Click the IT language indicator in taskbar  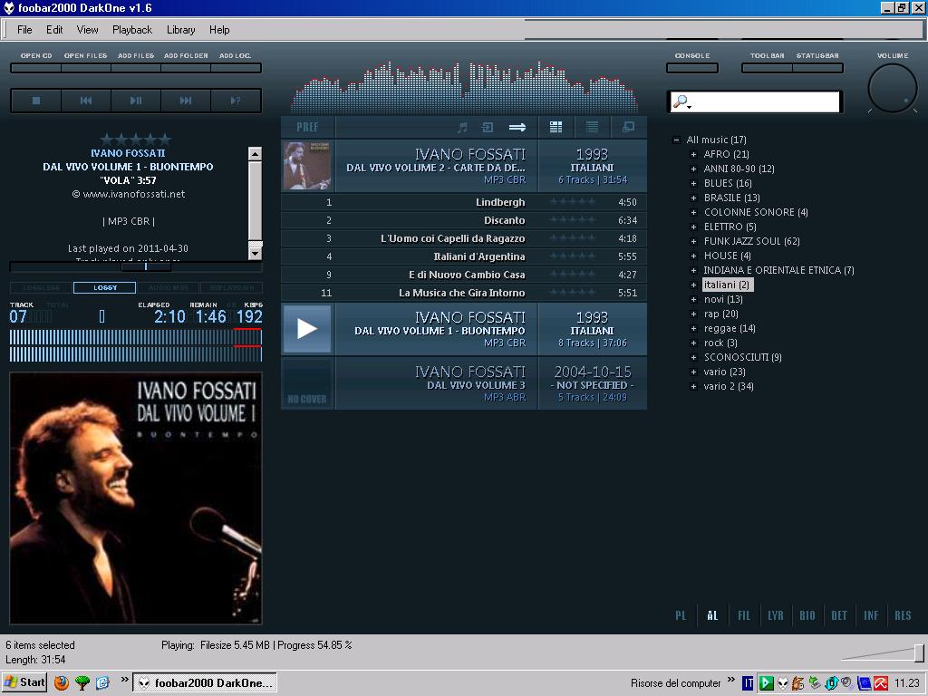coord(748,683)
